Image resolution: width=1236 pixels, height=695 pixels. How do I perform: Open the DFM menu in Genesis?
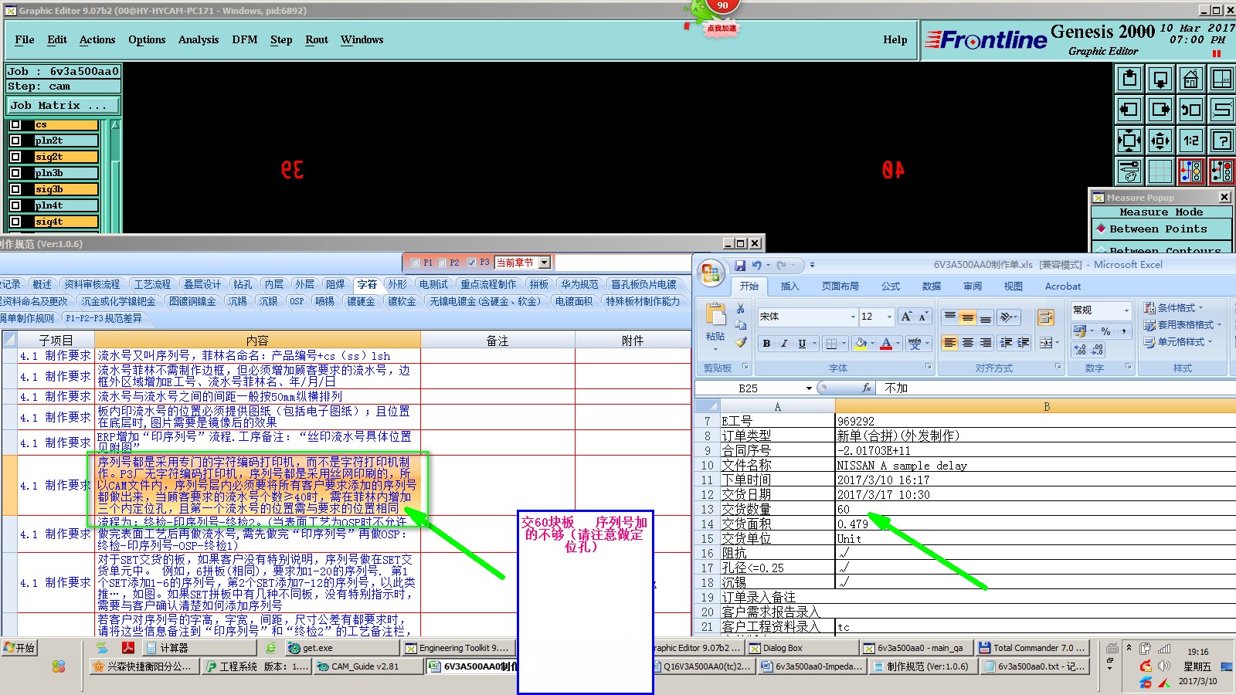click(245, 40)
